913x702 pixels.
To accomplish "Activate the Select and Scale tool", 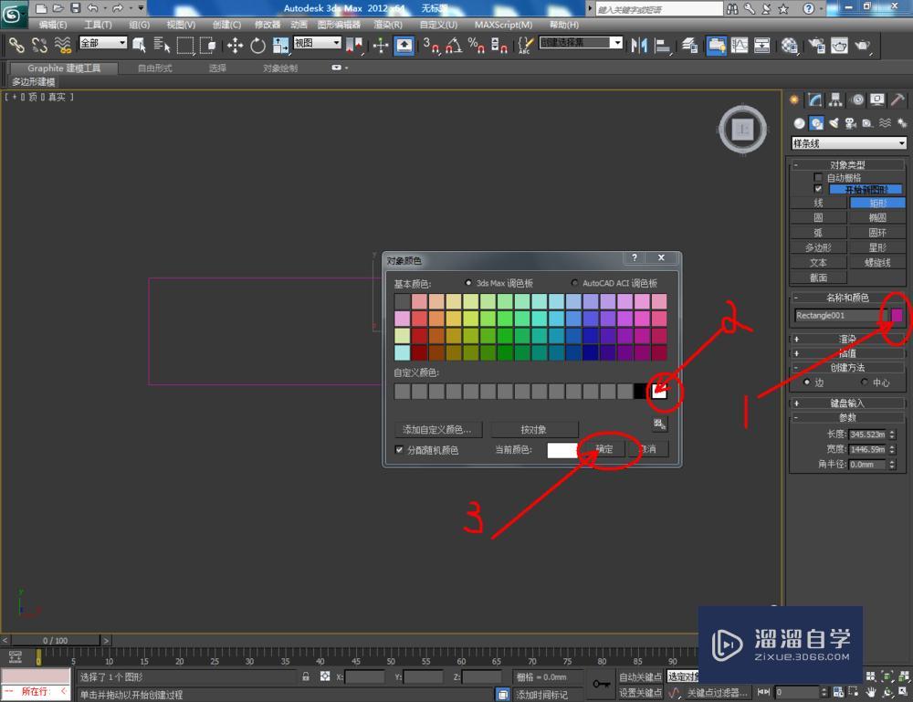I will tap(280, 46).
